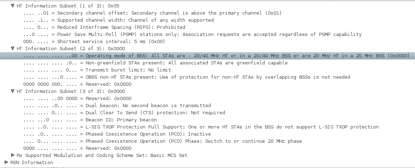Expand Rx Supported Modulation and Coding Scheme Set

pyautogui.click(x=12, y=155)
